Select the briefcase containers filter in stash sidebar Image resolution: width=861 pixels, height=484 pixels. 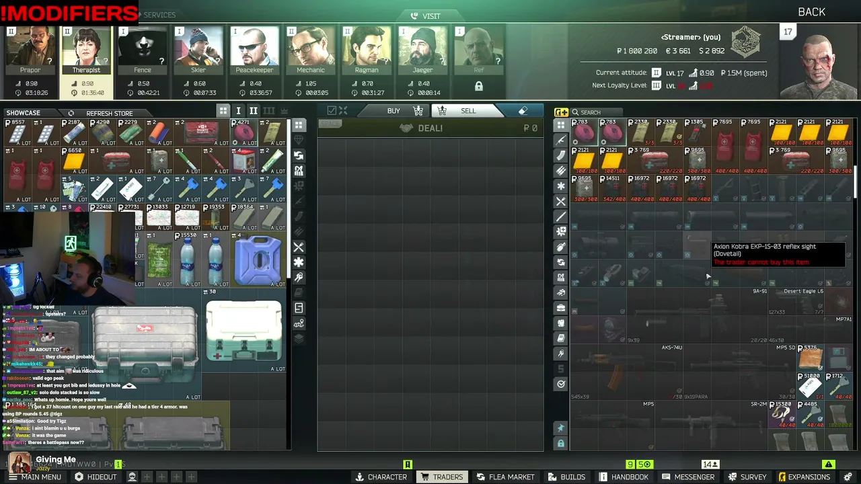(561, 308)
